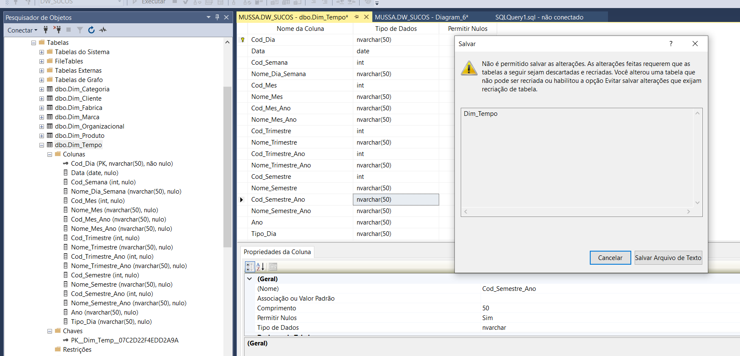This screenshot has height=356, width=740.
Task: Click the column icon of Cod_Semana in tree
Action: tap(66, 182)
